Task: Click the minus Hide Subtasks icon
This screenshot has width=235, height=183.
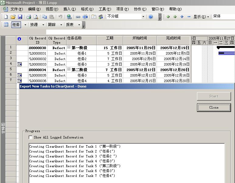Action: (189, 16)
